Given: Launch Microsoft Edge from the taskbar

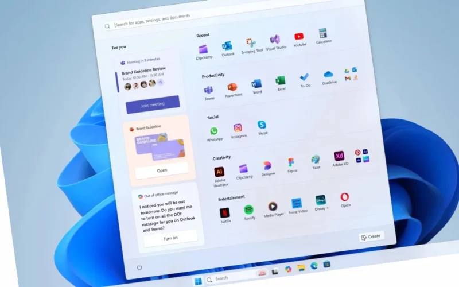Looking at the screenshot, I should [314, 265].
